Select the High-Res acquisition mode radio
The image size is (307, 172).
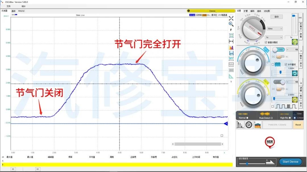pos(290,118)
